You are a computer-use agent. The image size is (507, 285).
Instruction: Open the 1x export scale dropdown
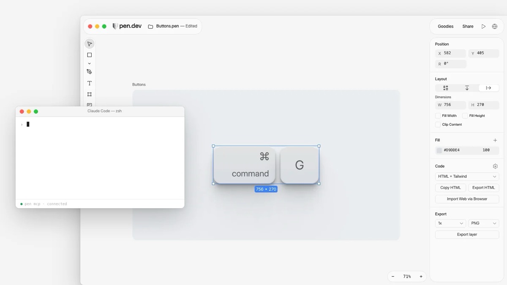(x=450, y=223)
